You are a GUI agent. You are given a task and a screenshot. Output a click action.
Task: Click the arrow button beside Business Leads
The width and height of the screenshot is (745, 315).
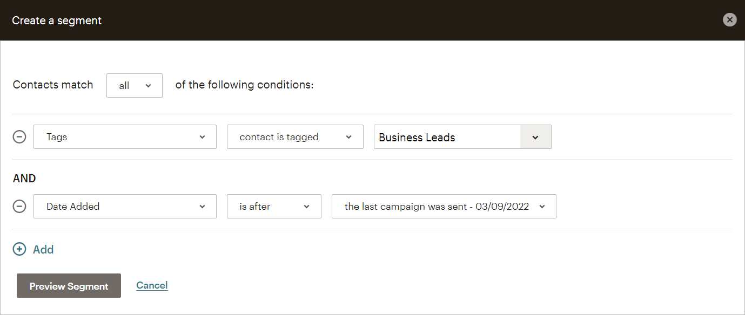coord(535,137)
